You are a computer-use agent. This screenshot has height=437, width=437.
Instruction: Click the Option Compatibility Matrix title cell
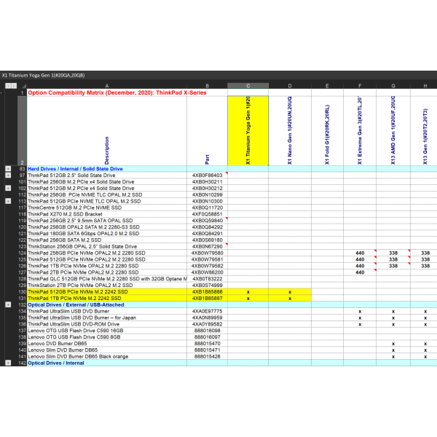click(117, 93)
